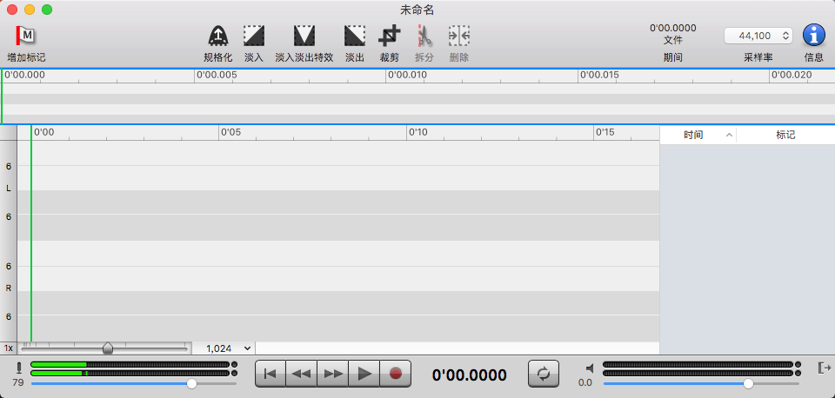Start playback with the Play button
This screenshot has width=835, height=398.
(364, 374)
